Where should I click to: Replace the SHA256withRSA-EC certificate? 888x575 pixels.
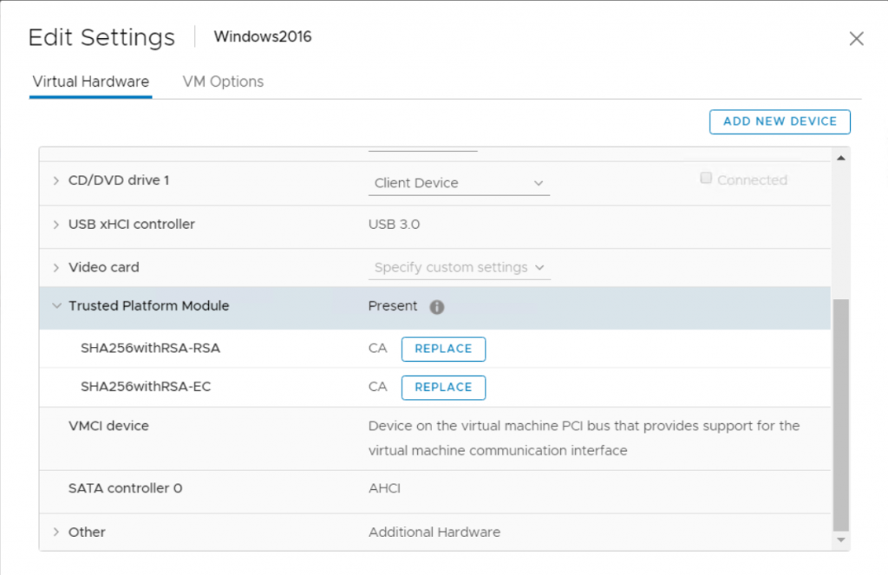pos(443,388)
